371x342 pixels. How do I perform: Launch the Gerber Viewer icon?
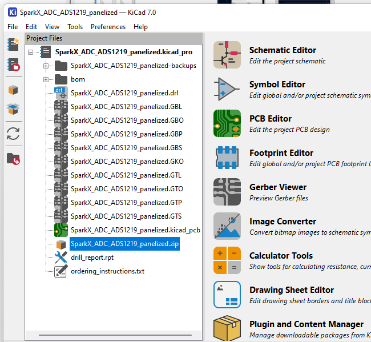point(227,192)
